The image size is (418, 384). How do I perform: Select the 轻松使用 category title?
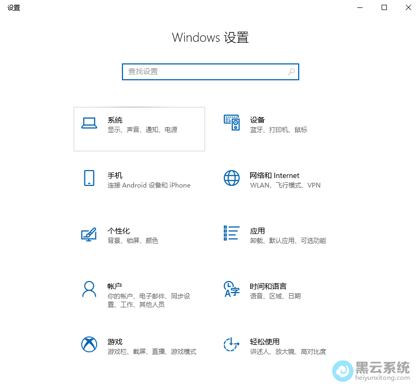pos(265,342)
